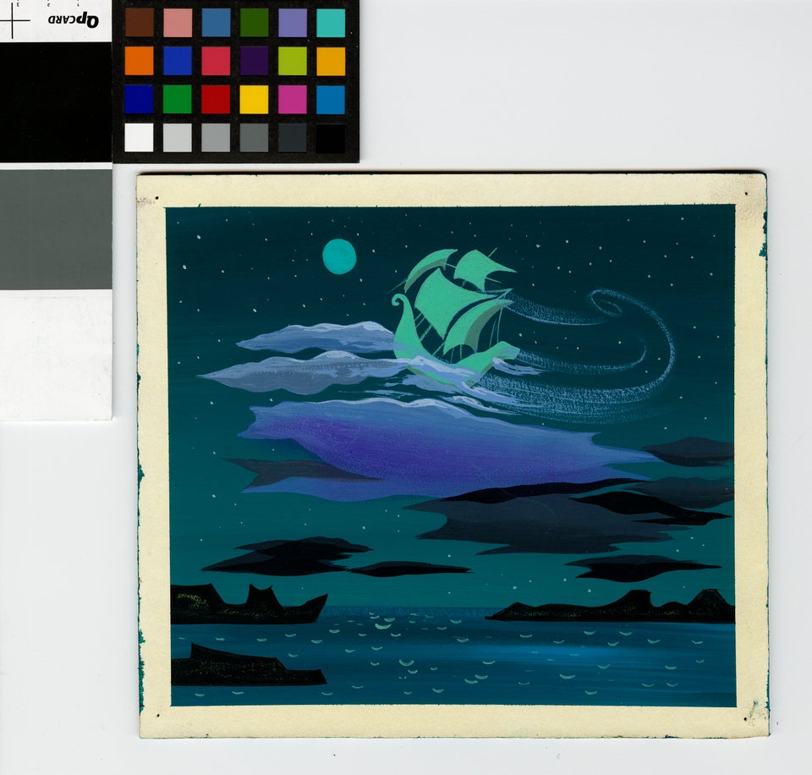Pick the dark purple swatch
812x775 pixels.
point(254,61)
